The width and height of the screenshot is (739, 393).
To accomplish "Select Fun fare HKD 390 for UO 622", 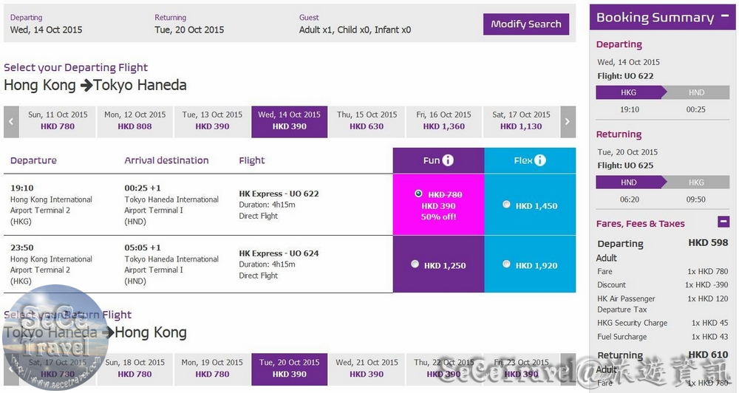I will point(418,194).
